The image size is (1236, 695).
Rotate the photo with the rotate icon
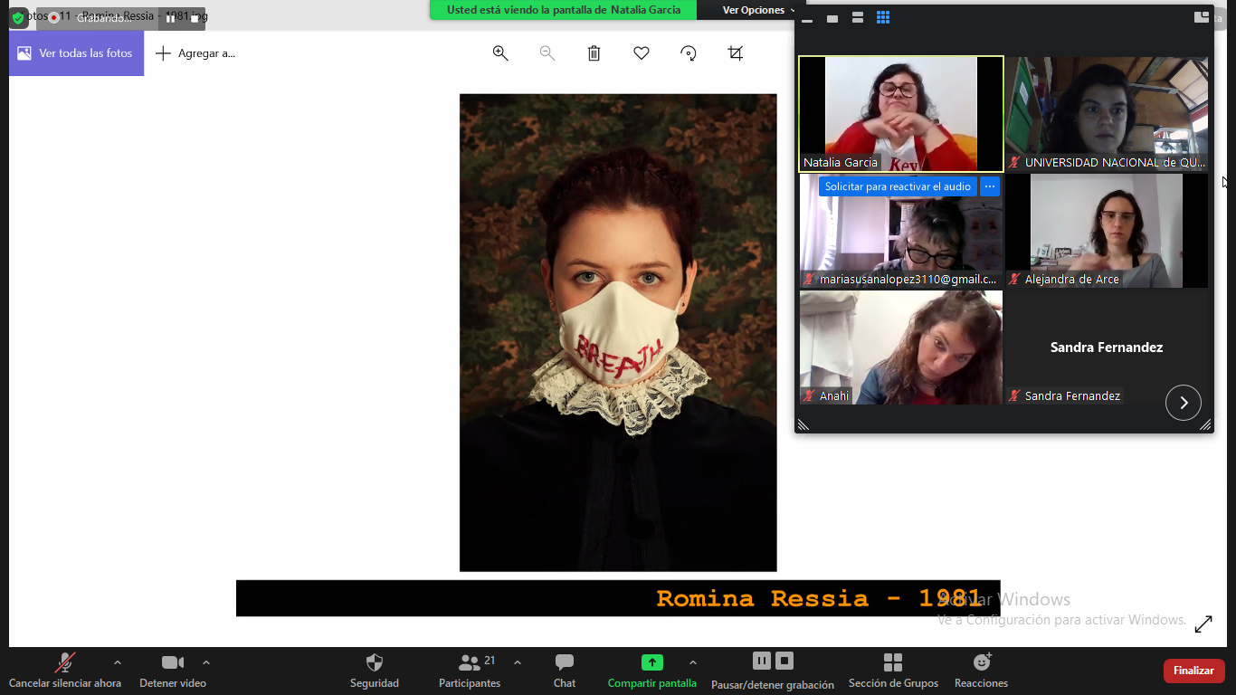(689, 53)
